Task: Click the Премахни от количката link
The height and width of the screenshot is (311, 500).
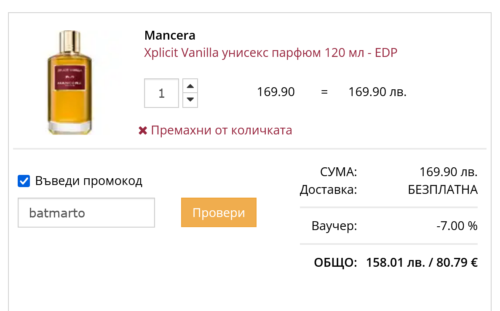Action: click(221, 130)
